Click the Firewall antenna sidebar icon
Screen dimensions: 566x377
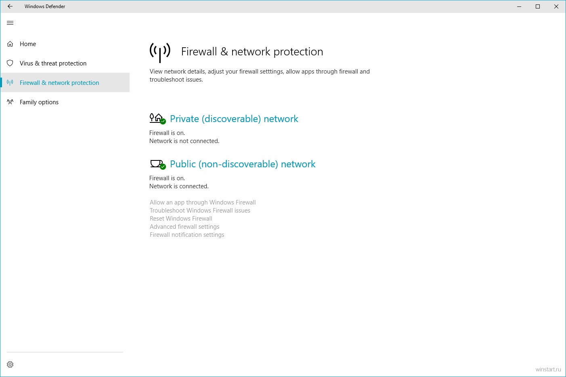click(x=10, y=83)
